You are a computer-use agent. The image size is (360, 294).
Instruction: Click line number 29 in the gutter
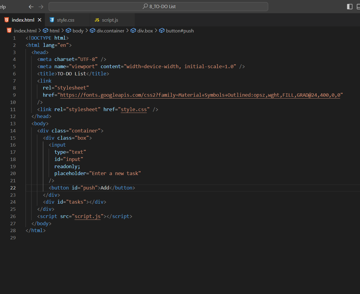coord(13,238)
